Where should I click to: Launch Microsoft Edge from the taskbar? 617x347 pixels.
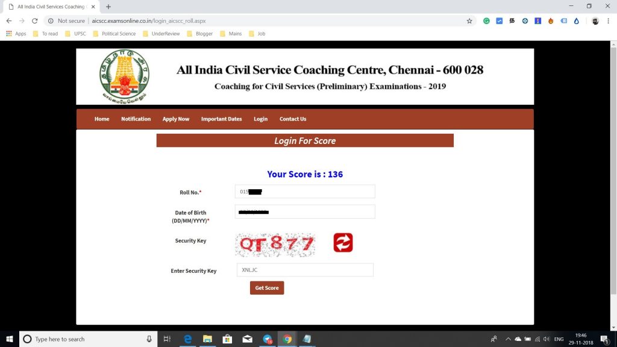tap(187, 339)
